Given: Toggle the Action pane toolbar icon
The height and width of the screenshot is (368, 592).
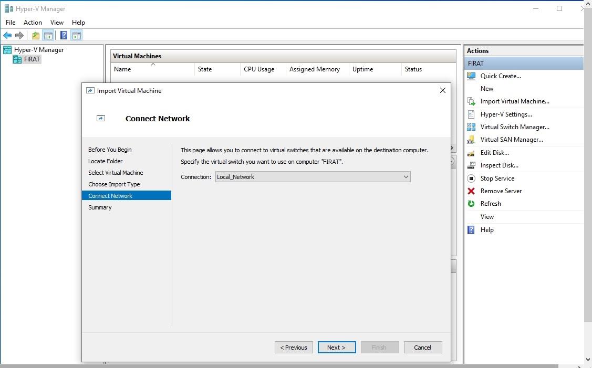Looking at the screenshot, I should pyautogui.click(x=76, y=36).
